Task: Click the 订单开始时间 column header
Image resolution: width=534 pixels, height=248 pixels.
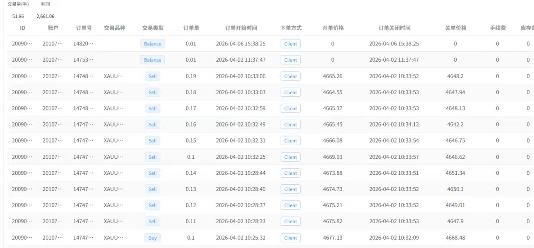Action: tap(241, 28)
